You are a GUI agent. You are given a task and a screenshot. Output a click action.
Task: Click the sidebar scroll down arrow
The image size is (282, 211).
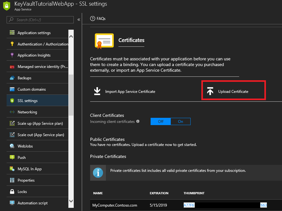(71, 201)
